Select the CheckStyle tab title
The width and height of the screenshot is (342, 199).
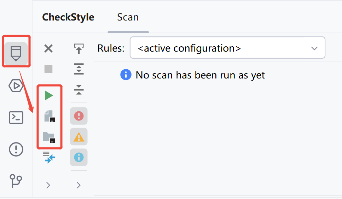point(68,17)
